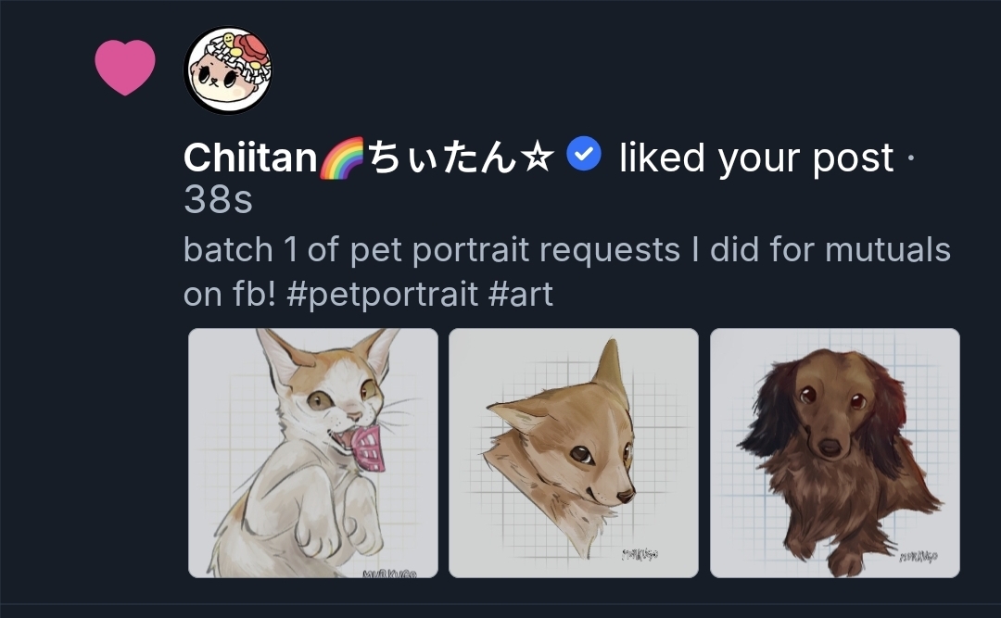The image size is (1001, 618).
Task: Click the artist signature on the dachshund portrait
Action: click(918, 556)
